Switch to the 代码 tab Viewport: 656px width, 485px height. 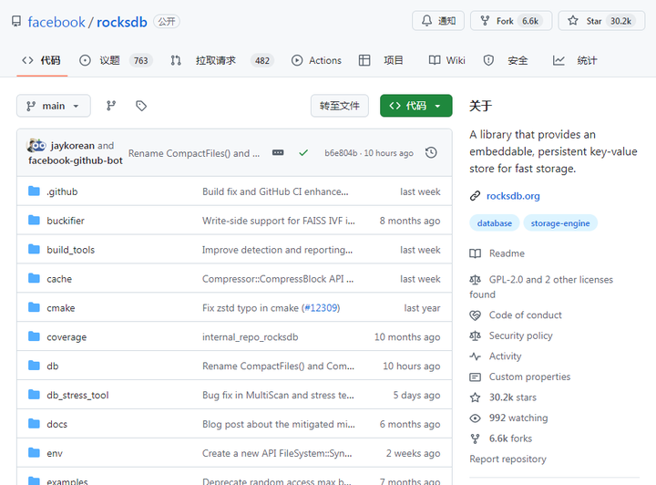(42, 61)
